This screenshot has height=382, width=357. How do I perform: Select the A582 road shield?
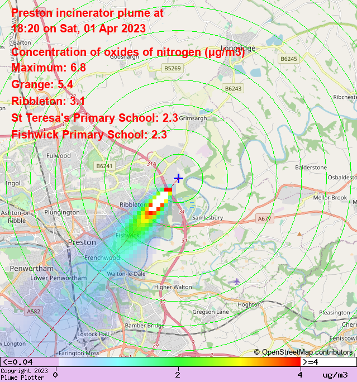point(34,311)
